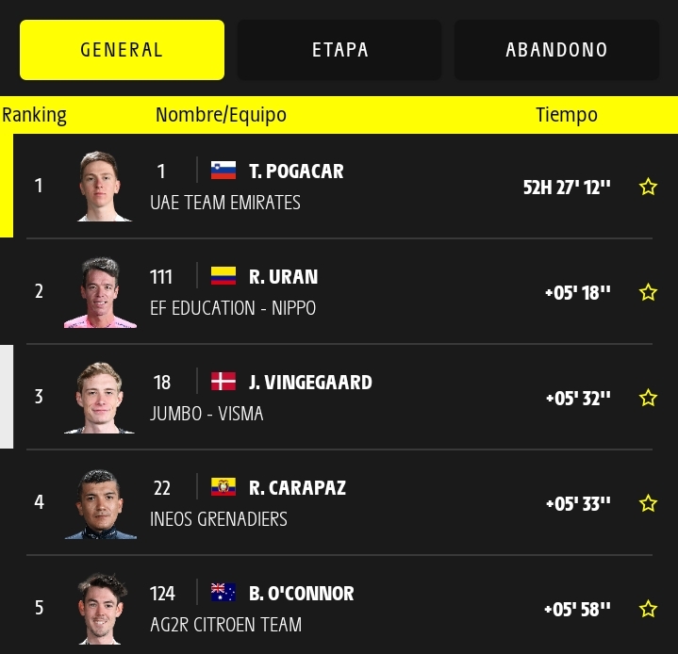Mark J. Vingegaard as favorite star
678x654 pixels.
pyautogui.click(x=648, y=398)
